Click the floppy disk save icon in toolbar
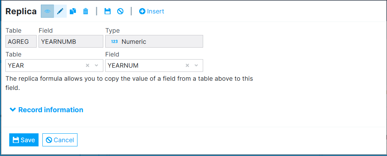 point(108,11)
